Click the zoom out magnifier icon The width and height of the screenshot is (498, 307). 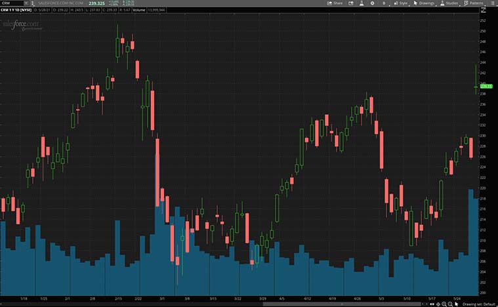pyautogui.click(x=450, y=304)
